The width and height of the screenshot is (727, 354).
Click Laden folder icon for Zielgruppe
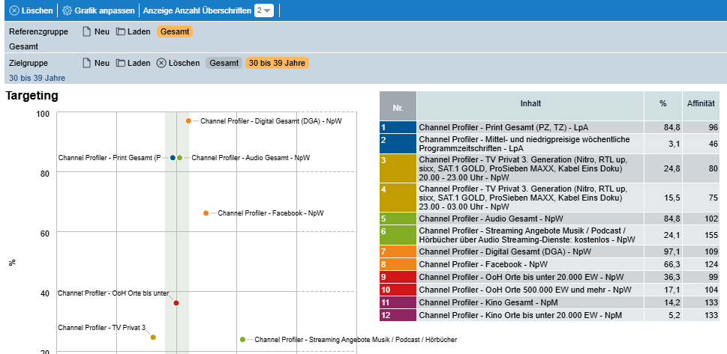tap(121, 63)
